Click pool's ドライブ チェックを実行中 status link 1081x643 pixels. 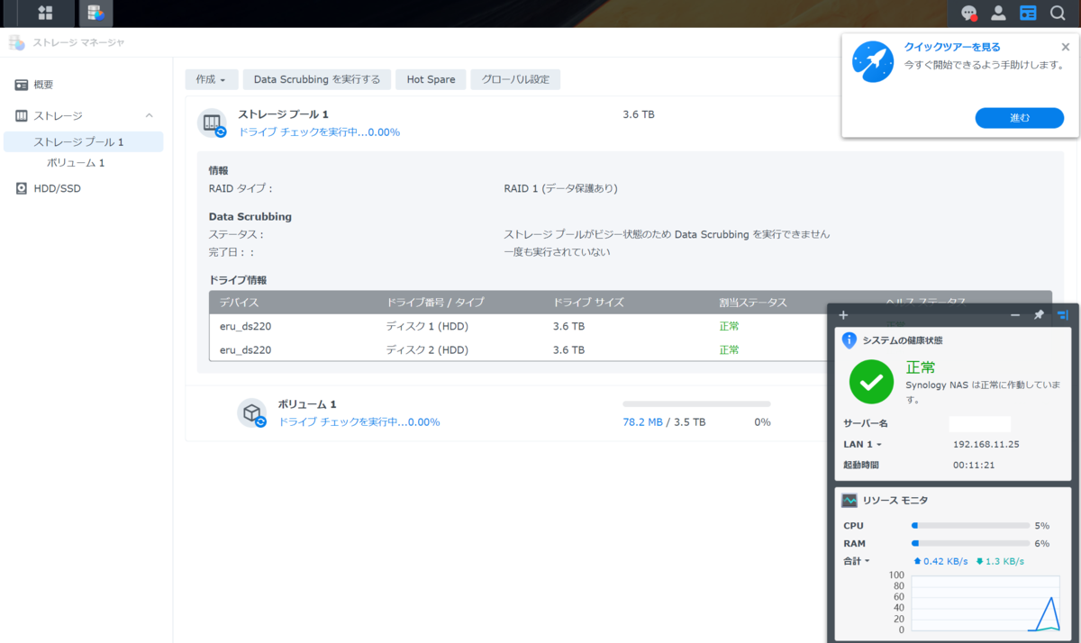(x=319, y=131)
